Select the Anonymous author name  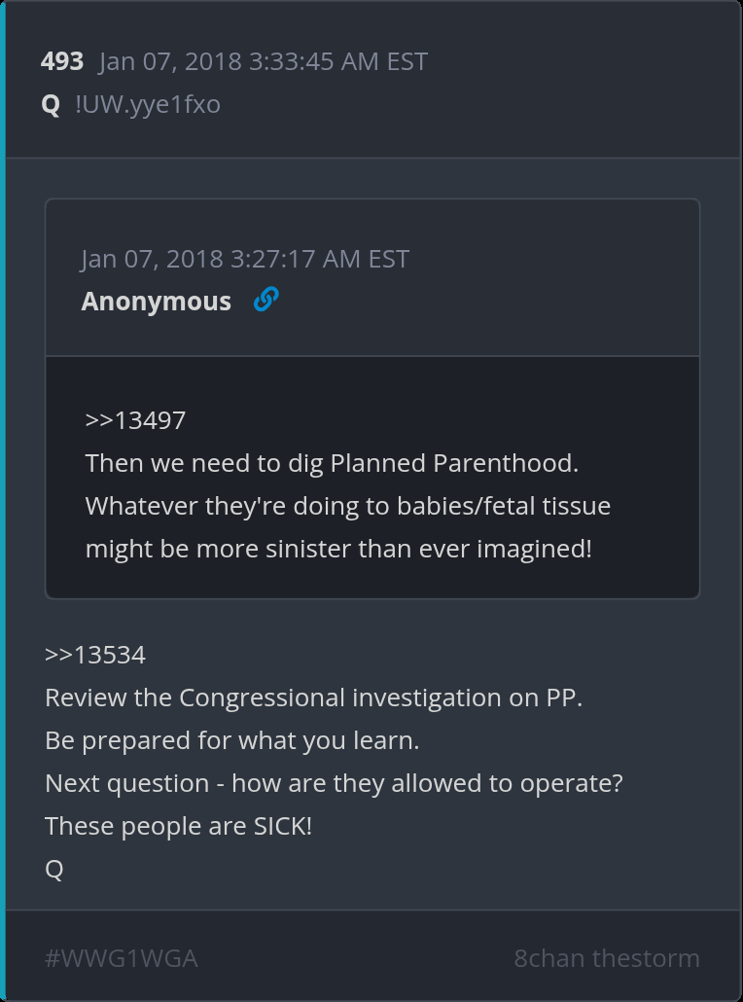click(157, 302)
